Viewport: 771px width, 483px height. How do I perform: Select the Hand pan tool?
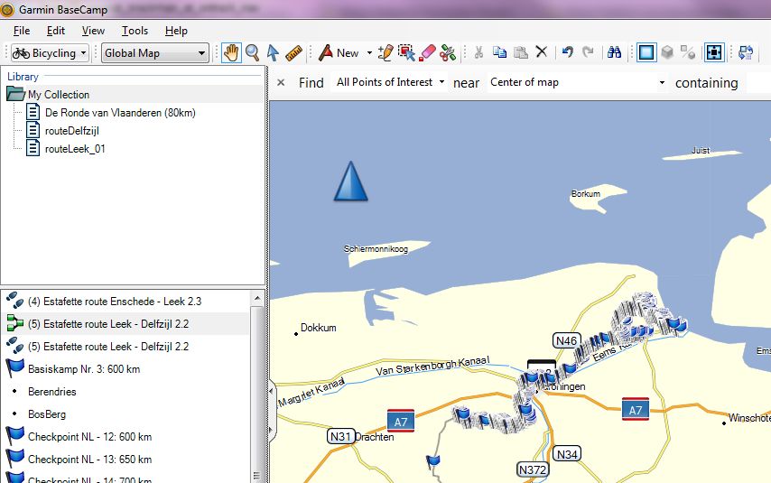(x=231, y=52)
